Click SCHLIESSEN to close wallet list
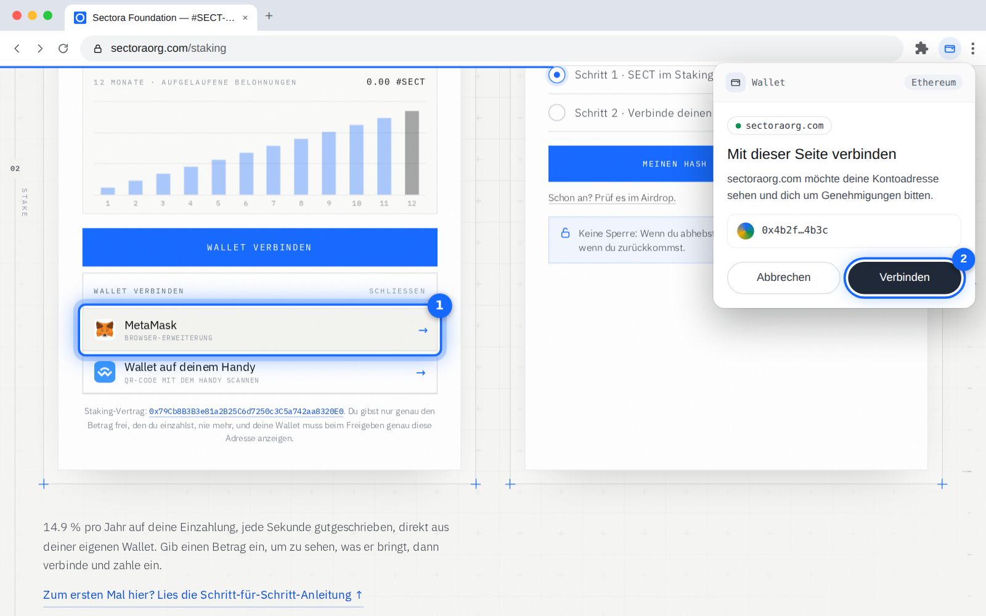Image resolution: width=986 pixels, height=616 pixels. [x=397, y=291]
